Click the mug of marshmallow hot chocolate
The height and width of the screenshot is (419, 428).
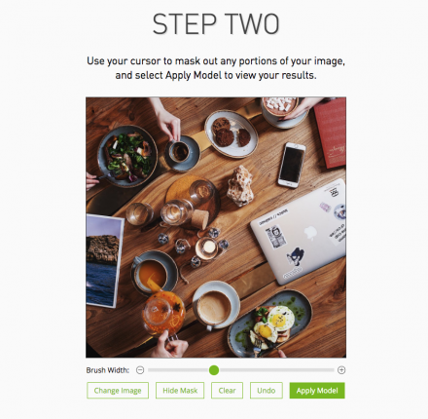pos(281,109)
